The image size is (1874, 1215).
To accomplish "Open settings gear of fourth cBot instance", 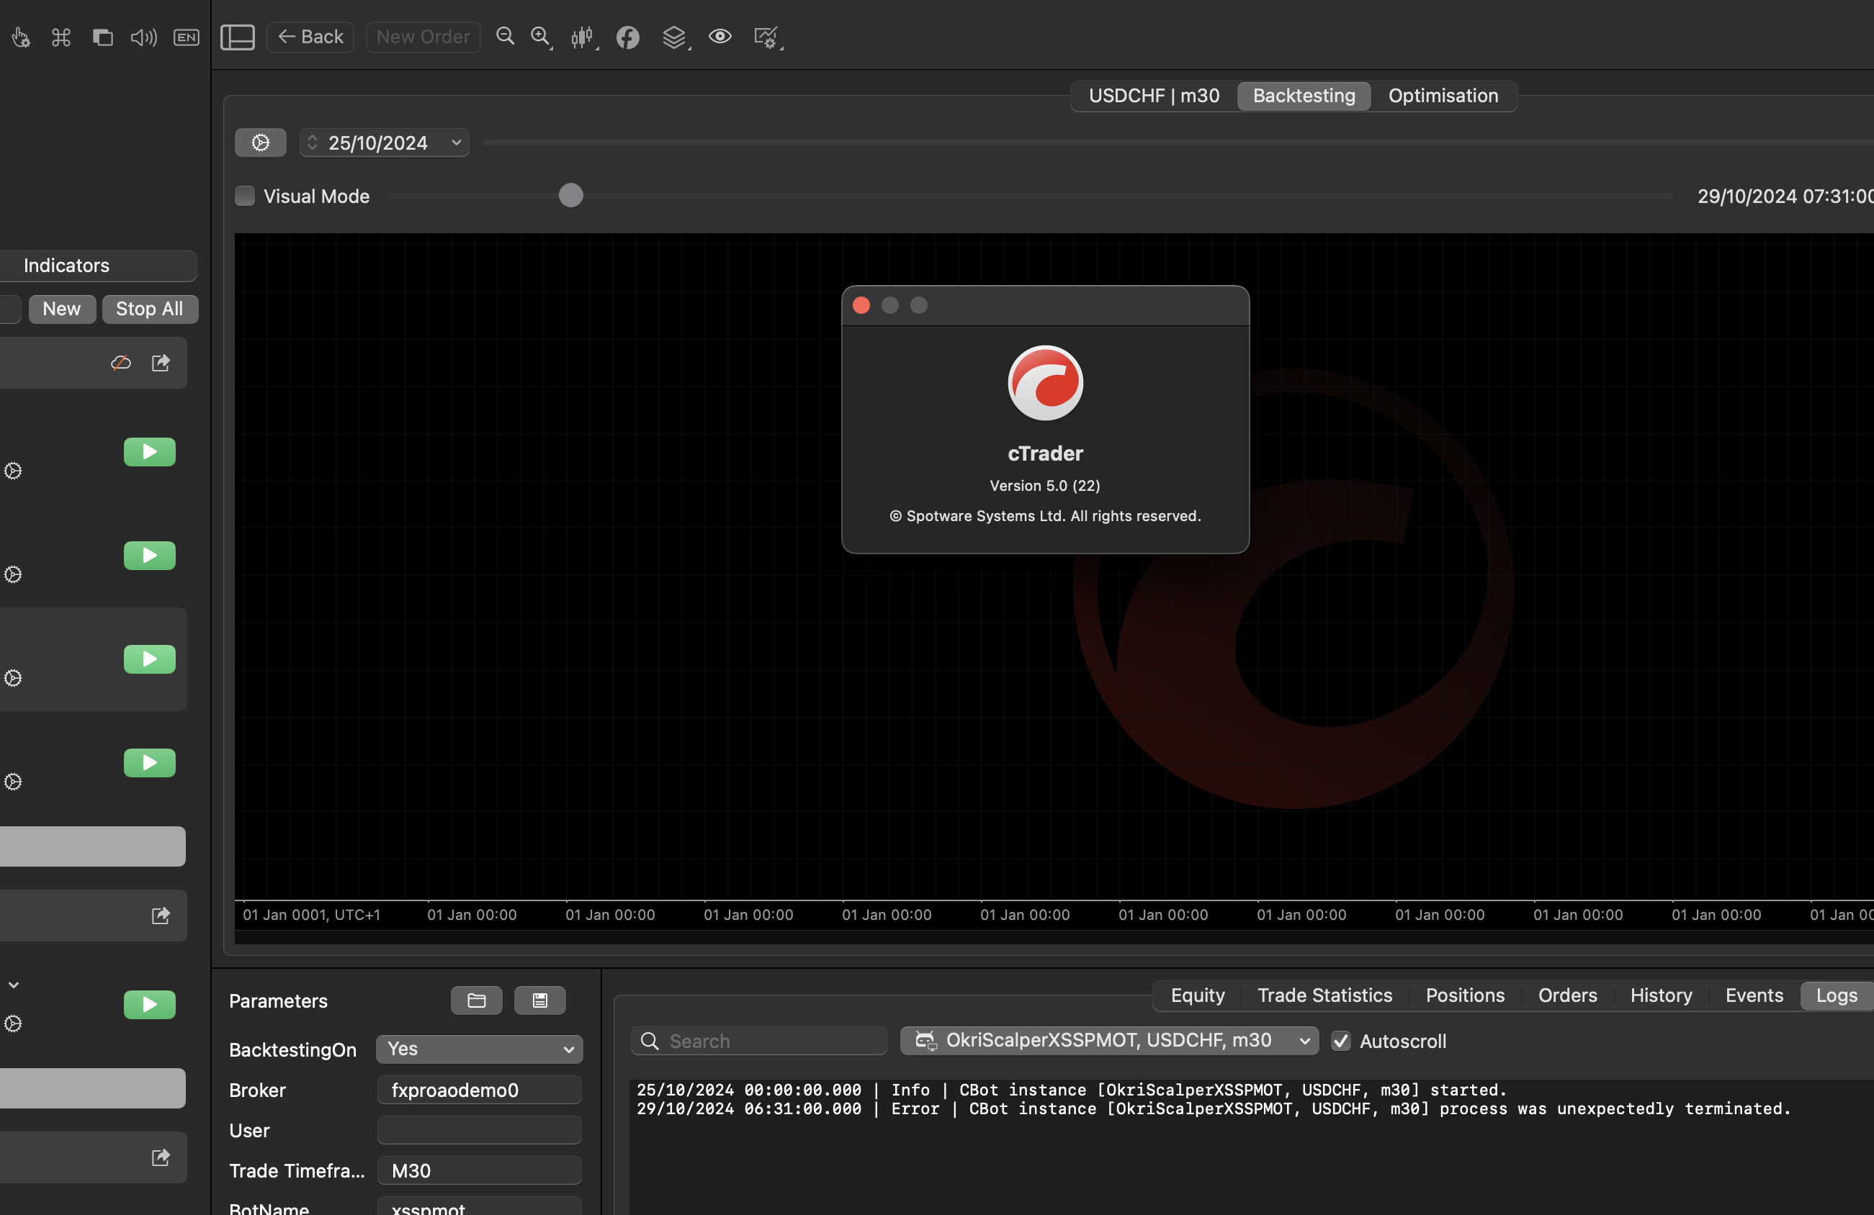I will [x=12, y=782].
